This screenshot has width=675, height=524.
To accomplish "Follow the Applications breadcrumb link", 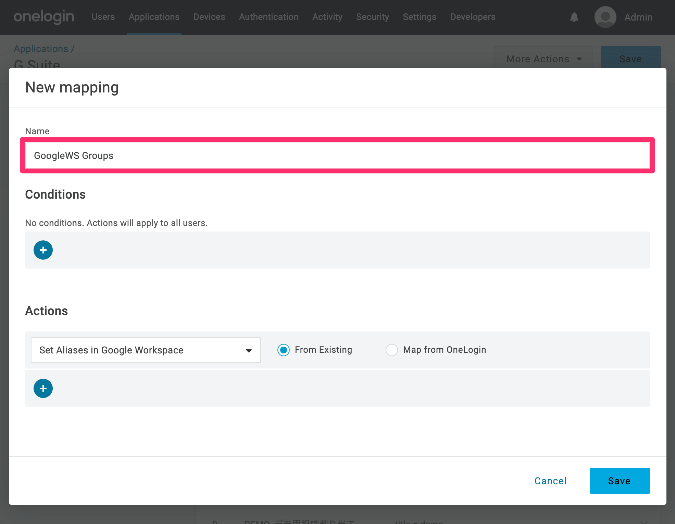I will tap(41, 49).
